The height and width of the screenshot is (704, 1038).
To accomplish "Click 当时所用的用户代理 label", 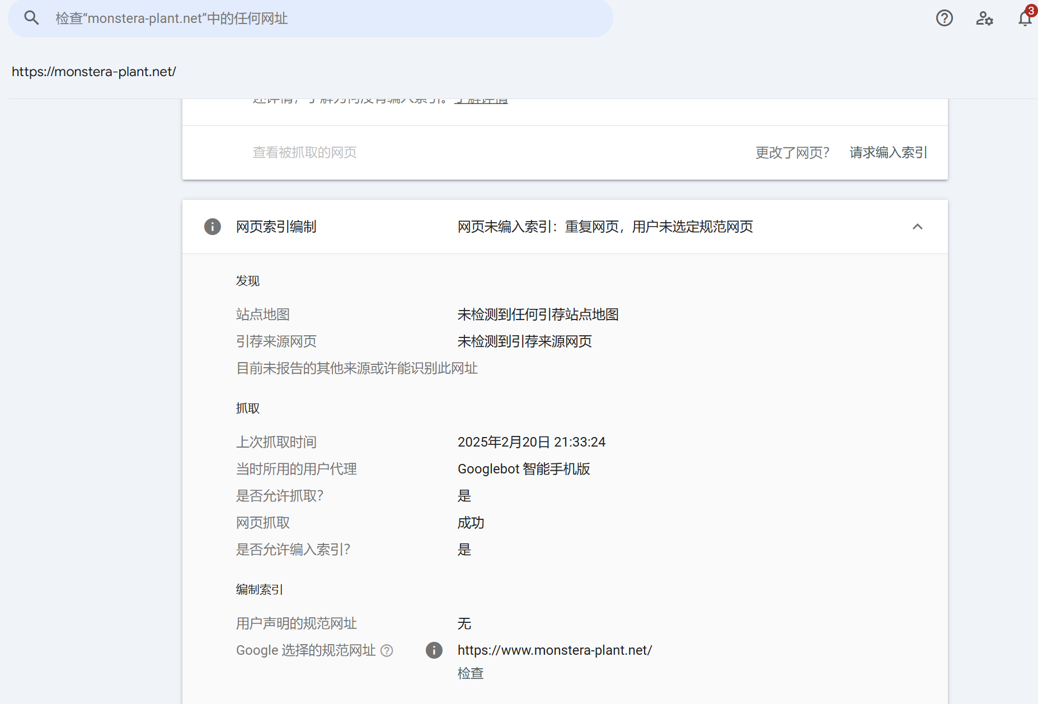I will 296,469.
